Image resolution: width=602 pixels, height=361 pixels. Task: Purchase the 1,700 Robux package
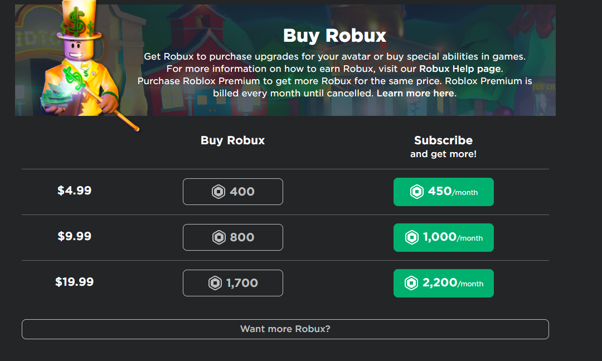(232, 283)
